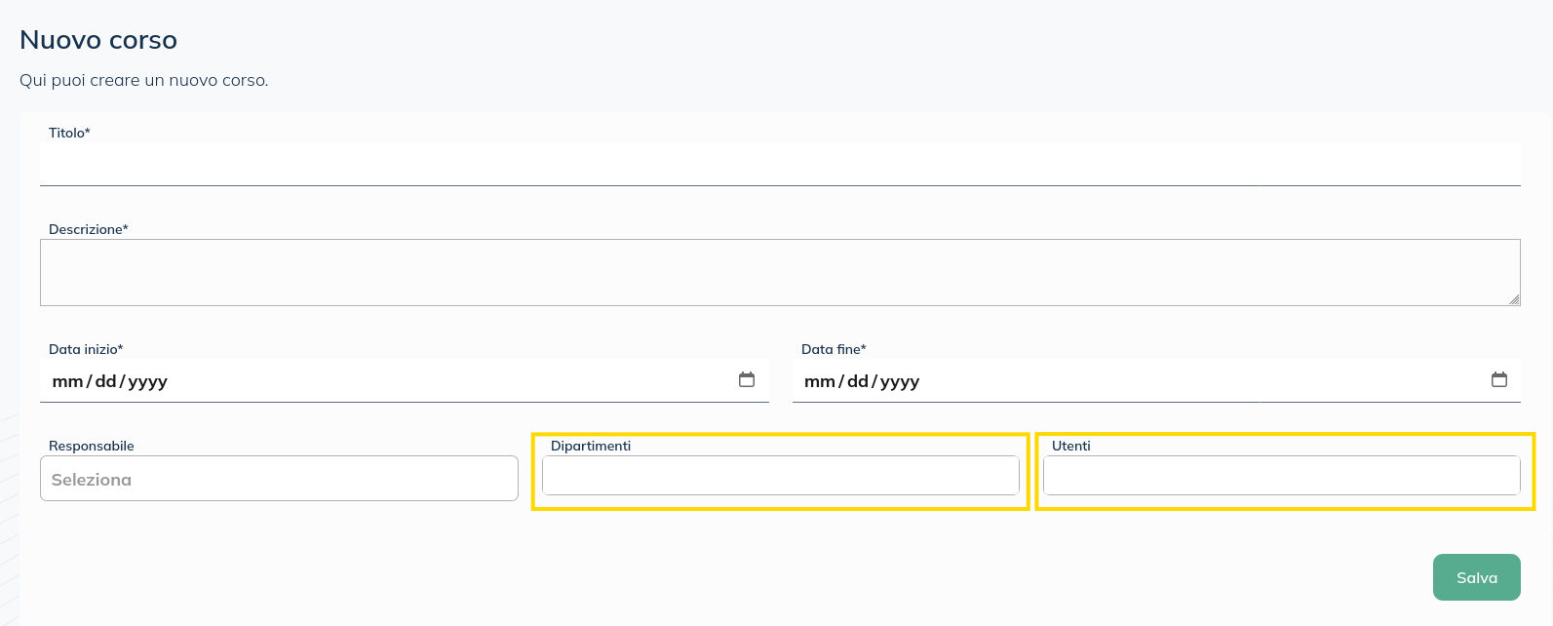Click inside the Descrizione text area
The image size is (1553, 626).
(780, 272)
